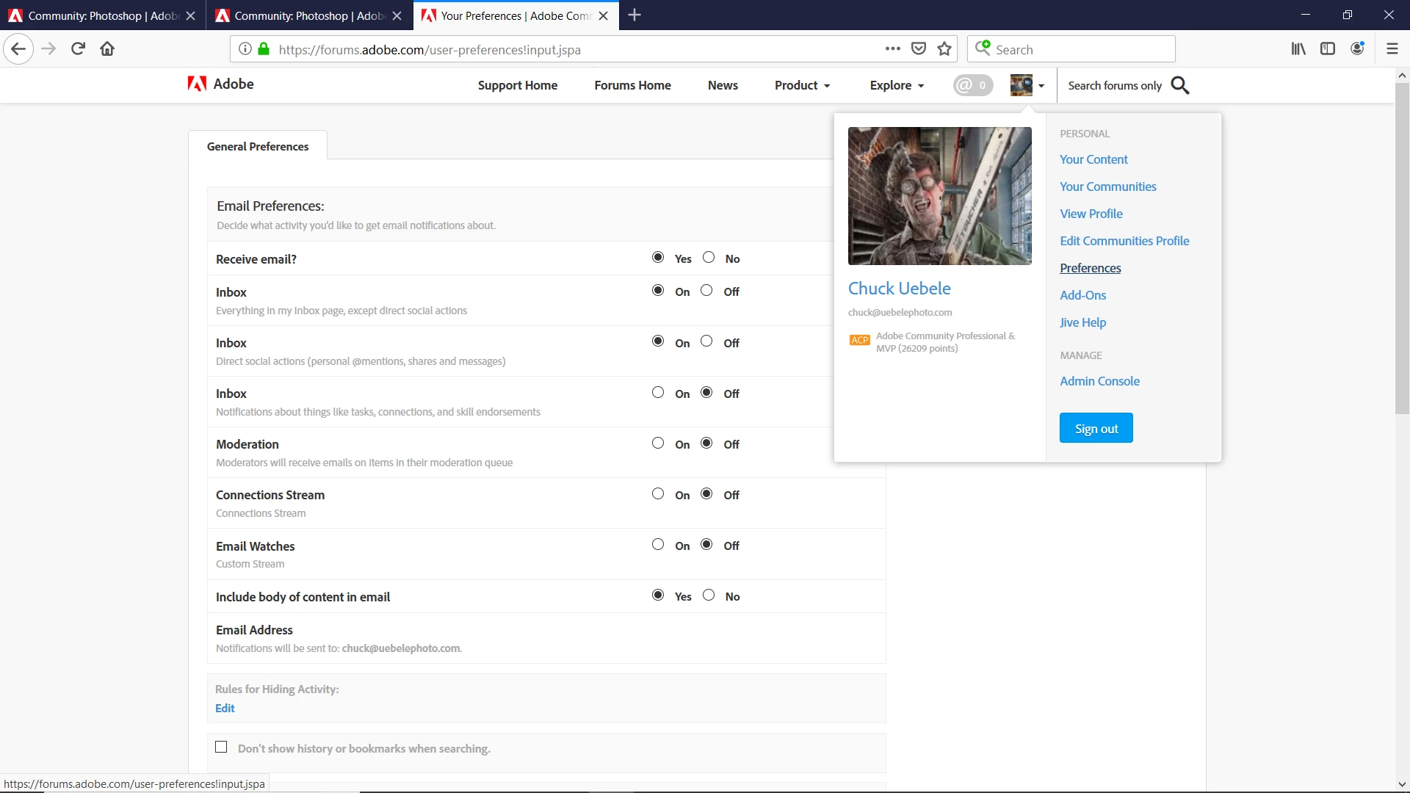
Task: Toggle the user avatar dropdown arrow
Action: pyautogui.click(x=1041, y=86)
